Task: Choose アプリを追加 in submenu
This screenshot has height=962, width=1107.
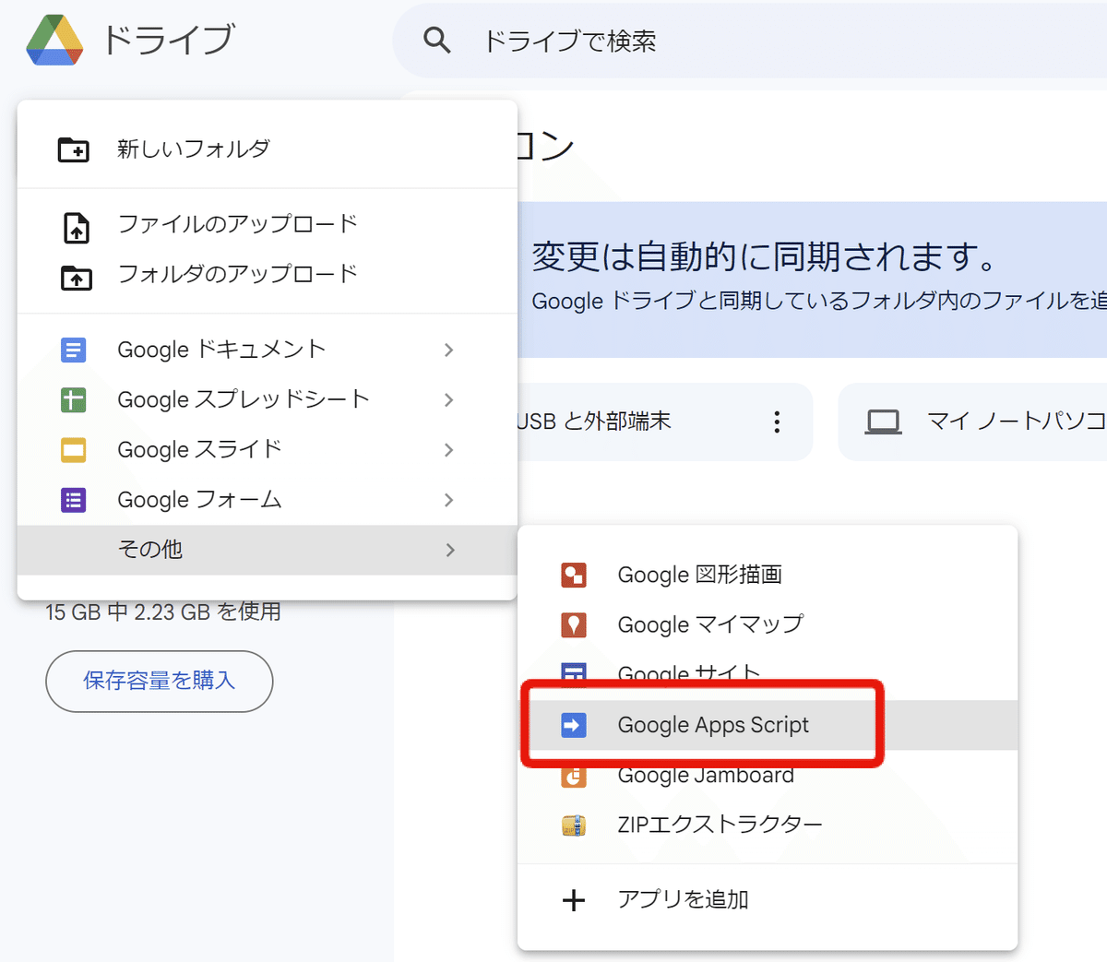Action: [x=768, y=899]
